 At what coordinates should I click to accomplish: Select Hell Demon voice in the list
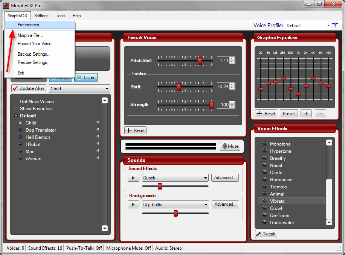point(38,137)
